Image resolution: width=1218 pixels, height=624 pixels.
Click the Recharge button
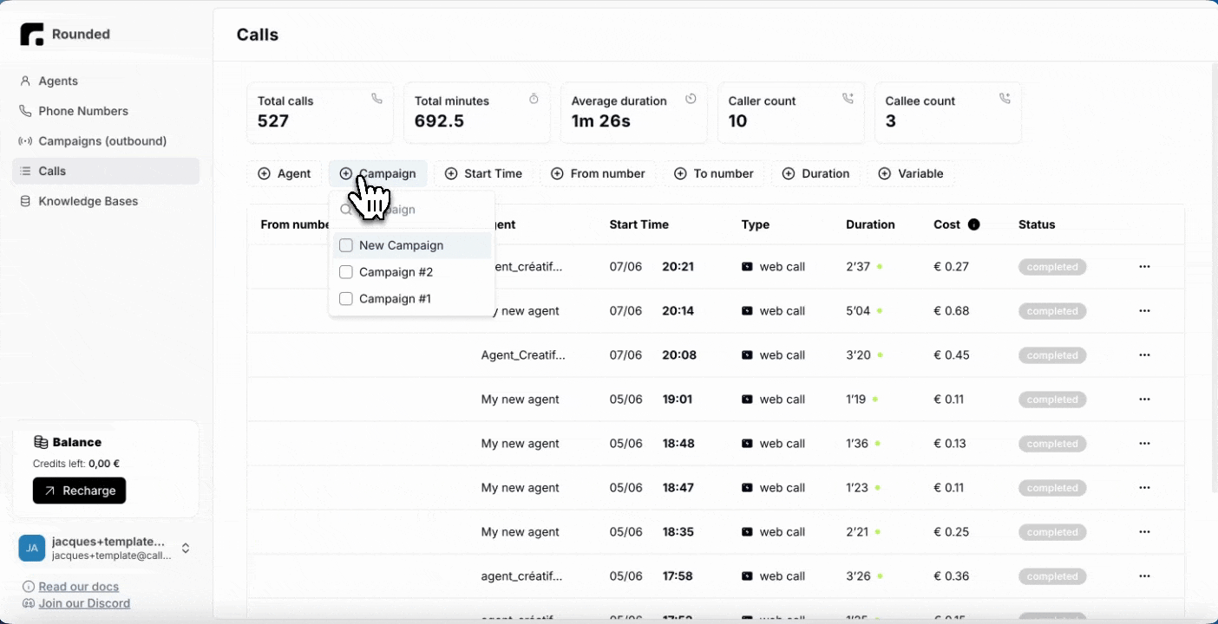[79, 491]
